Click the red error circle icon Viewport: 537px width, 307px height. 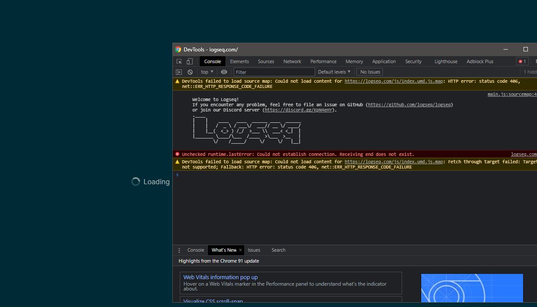[177, 154]
